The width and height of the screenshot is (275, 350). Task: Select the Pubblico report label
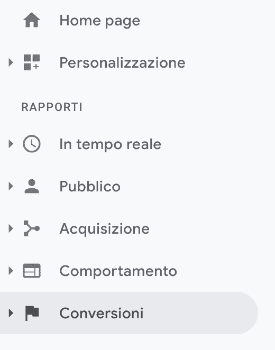pos(90,186)
